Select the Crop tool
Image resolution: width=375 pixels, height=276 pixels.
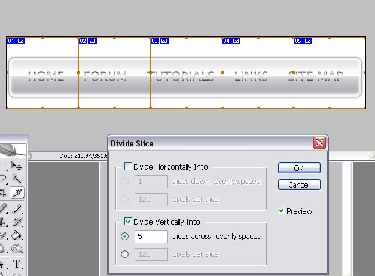tap(3, 192)
